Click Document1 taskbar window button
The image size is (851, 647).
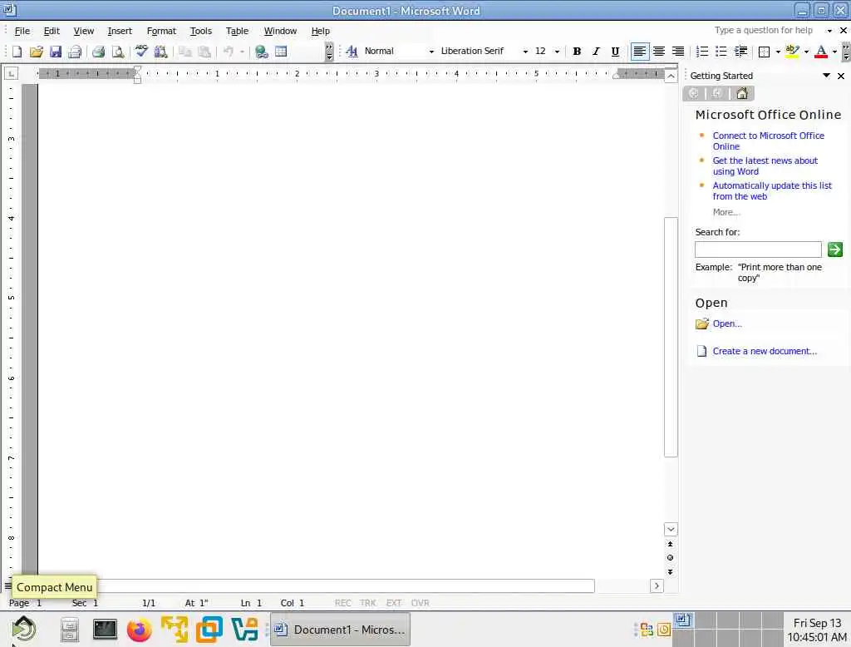[x=340, y=630]
